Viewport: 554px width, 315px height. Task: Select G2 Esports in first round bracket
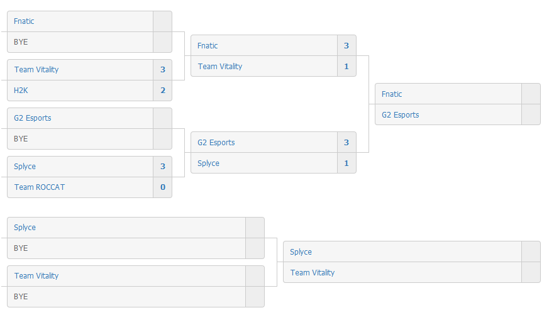[33, 118]
